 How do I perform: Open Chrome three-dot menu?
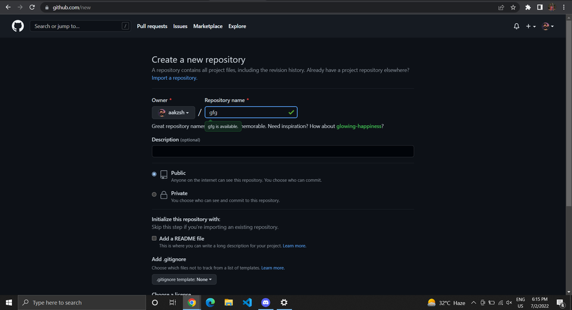click(x=564, y=7)
